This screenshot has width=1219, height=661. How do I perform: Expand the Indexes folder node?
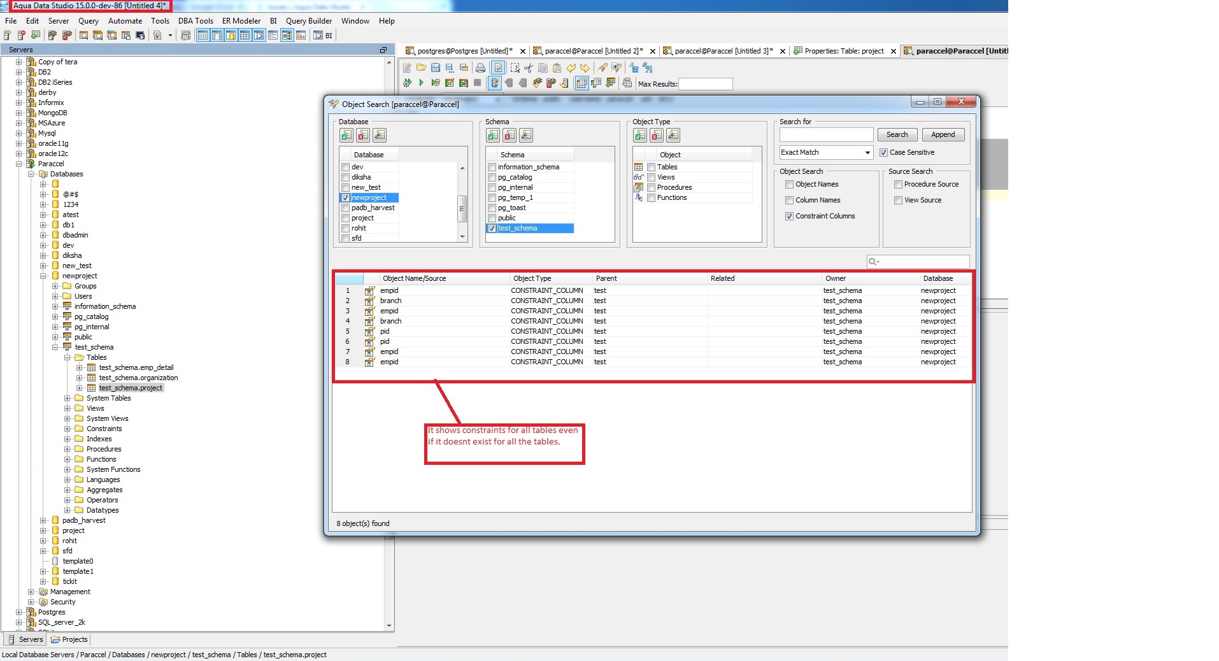pos(68,439)
